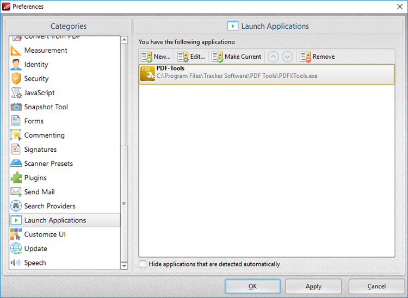Screen dimensions: 408x298
Task: Click the Signatures certificate icon
Action: 16,149
